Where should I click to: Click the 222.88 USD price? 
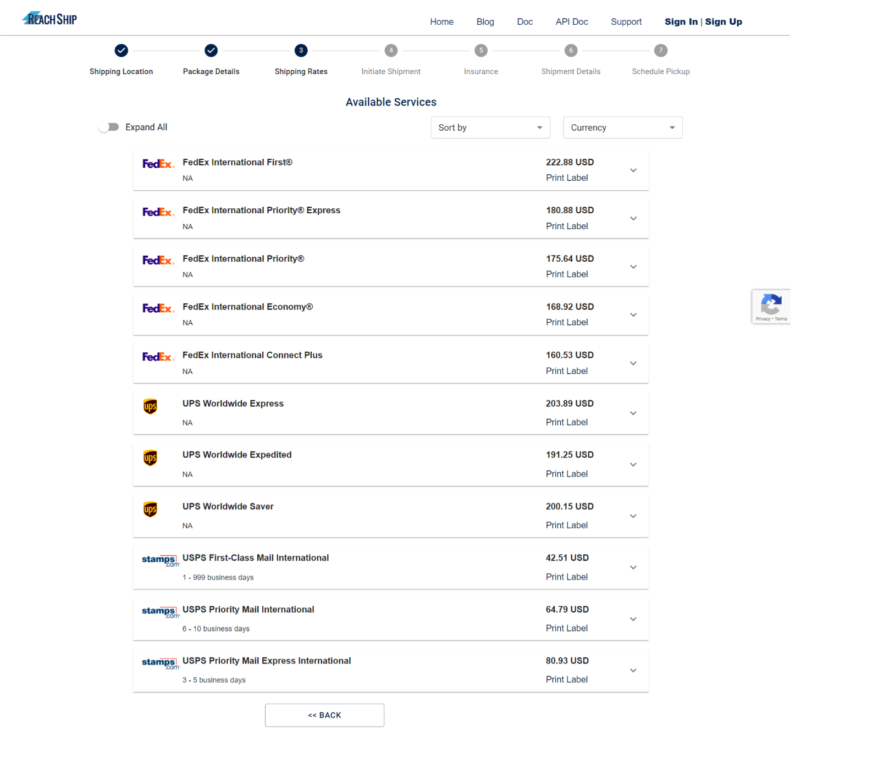(x=570, y=162)
